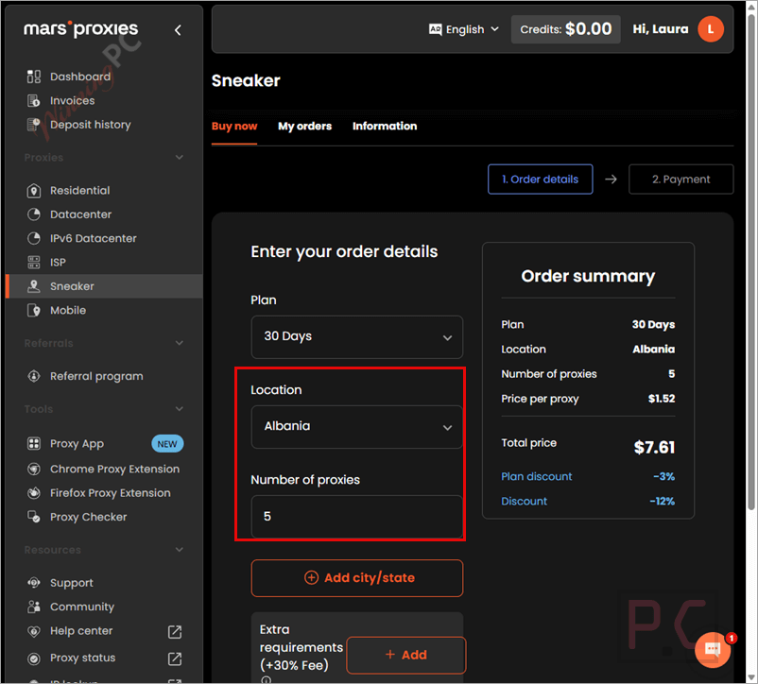Click the Mobile proxies icon

[x=34, y=310]
